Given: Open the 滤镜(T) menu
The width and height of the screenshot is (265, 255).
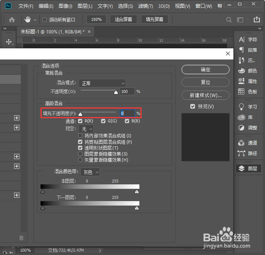Looking at the screenshot, I should (x=146, y=6).
